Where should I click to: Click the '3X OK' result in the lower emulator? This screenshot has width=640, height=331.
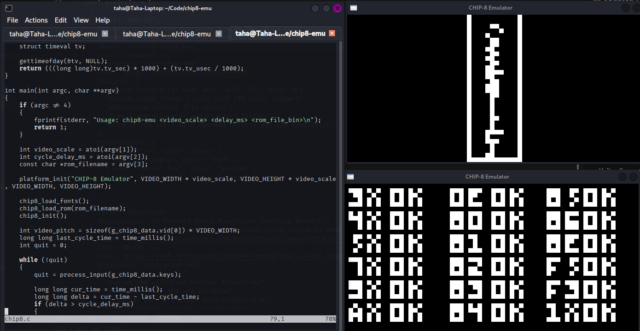pyautogui.click(x=385, y=197)
